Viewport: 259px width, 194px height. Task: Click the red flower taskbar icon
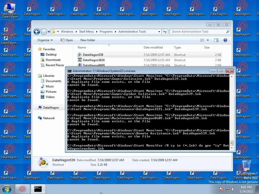23,189
